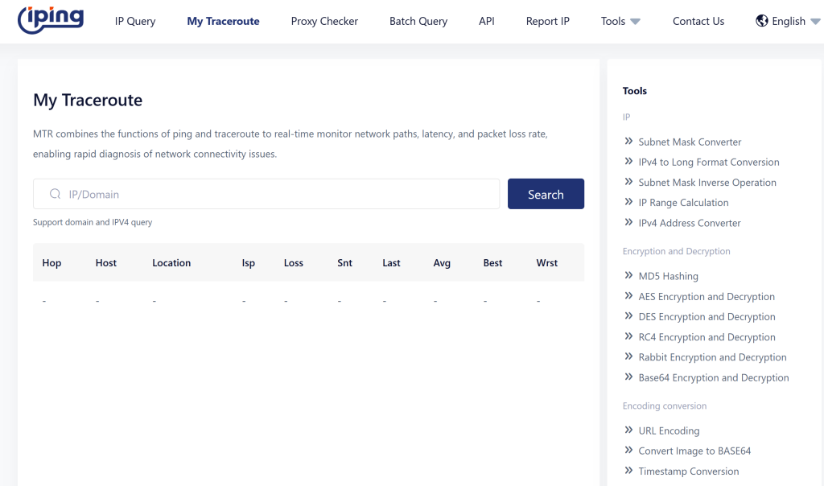Click chevron icon beside Timestamp Conversion
The height and width of the screenshot is (486, 824).
coord(628,472)
